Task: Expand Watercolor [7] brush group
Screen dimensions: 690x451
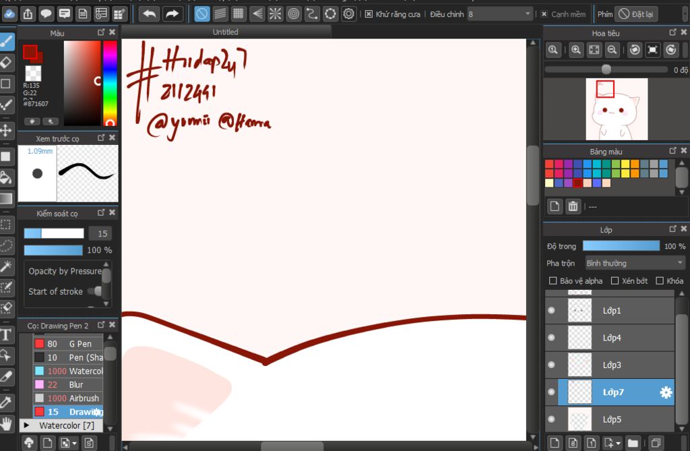Action: [27, 425]
